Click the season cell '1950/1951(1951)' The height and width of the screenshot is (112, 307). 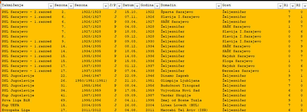point(91,81)
